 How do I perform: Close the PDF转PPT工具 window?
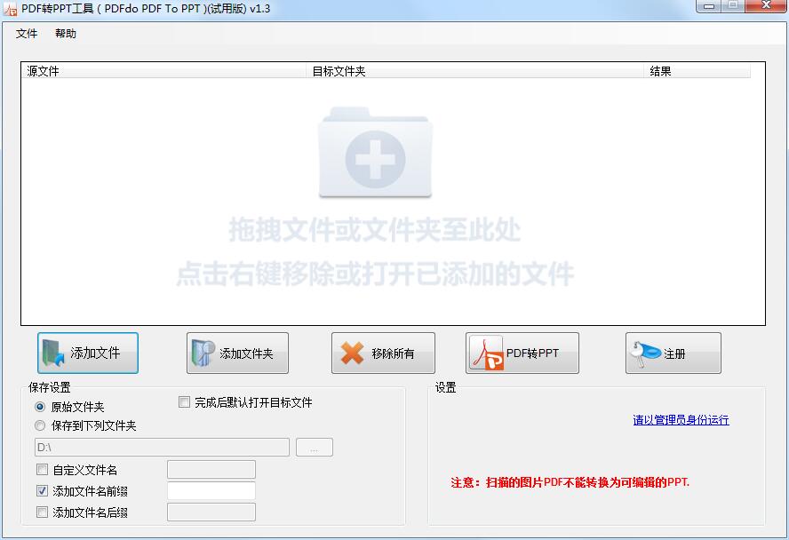[x=766, y=5]
